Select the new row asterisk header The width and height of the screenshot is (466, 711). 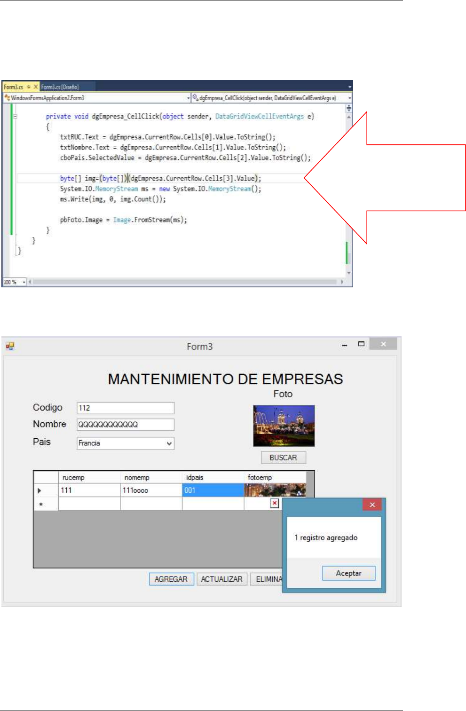point(46,504)
